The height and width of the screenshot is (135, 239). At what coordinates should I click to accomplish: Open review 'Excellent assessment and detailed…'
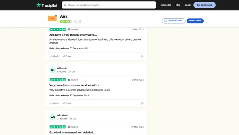[x=73, y=132]
